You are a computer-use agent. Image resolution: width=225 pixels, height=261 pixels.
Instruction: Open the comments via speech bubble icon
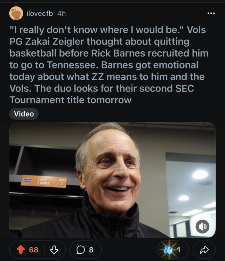81,250
